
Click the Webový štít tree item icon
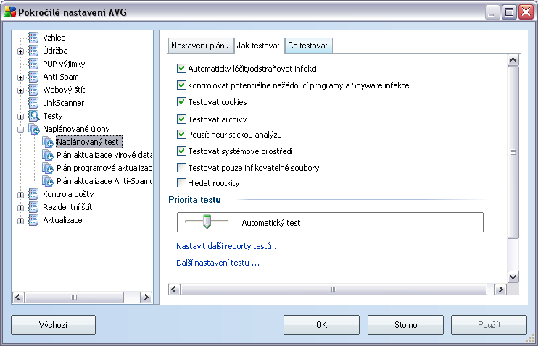tap(33, 90)
